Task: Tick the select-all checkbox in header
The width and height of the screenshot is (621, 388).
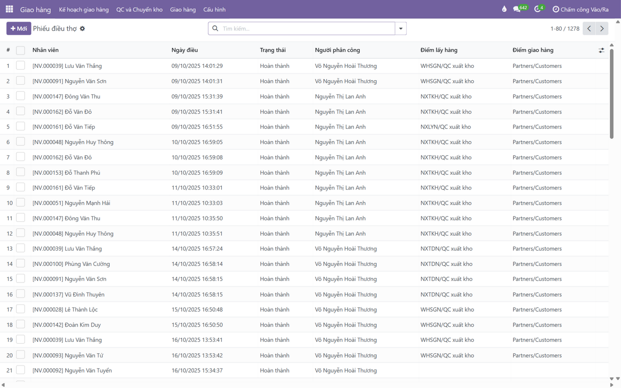Action: tap(21, 50)
